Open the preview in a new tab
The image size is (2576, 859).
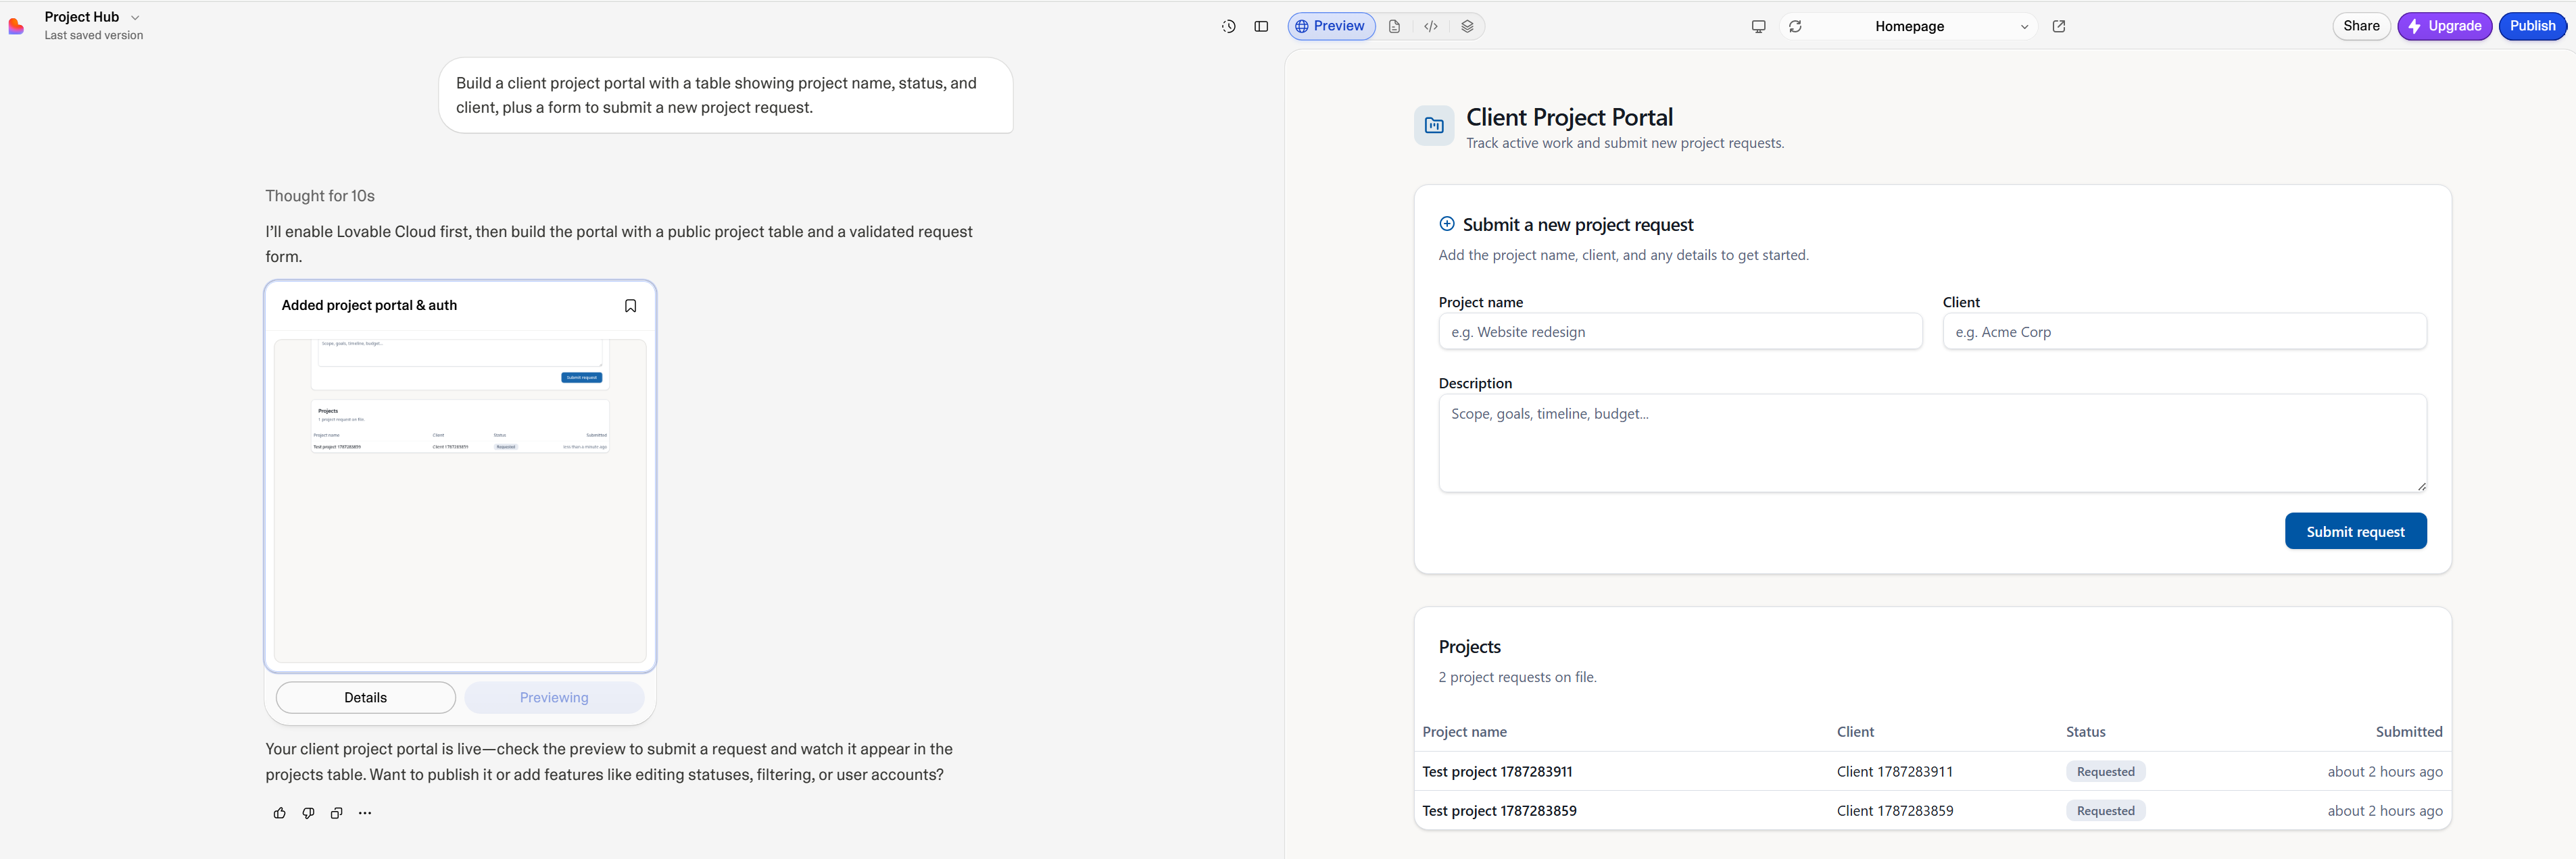pyautogui.click(x=2059, y=27)
